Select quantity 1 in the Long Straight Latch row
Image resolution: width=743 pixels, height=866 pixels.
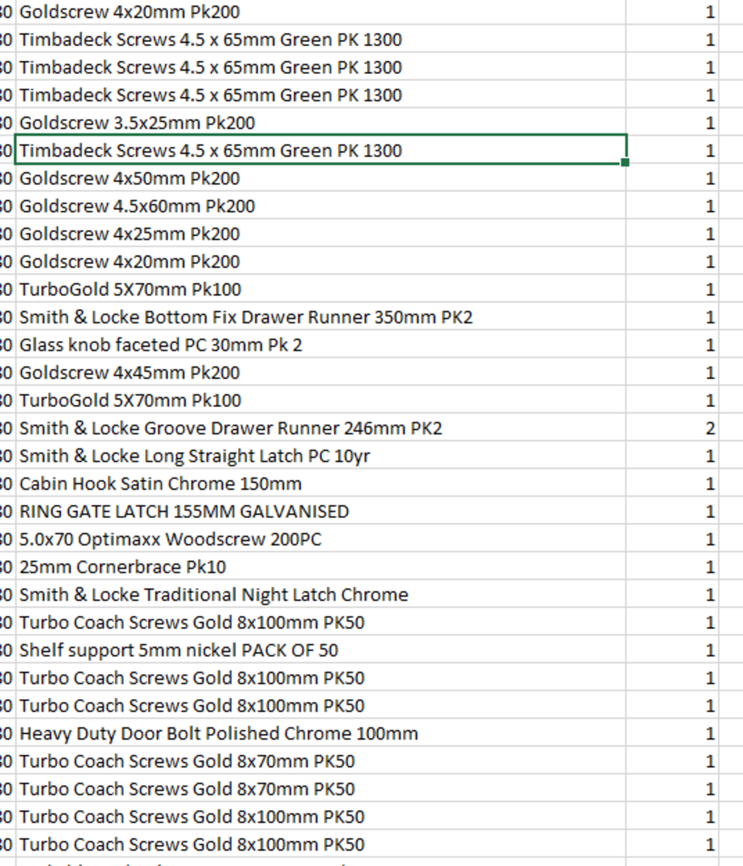pos(672,456)
